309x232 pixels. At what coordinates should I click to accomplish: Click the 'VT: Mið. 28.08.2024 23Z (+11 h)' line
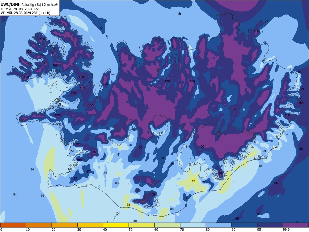[25, 13]
